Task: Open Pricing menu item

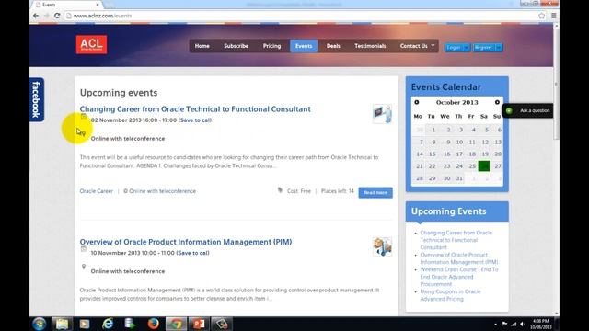Action: click(272, 46)
